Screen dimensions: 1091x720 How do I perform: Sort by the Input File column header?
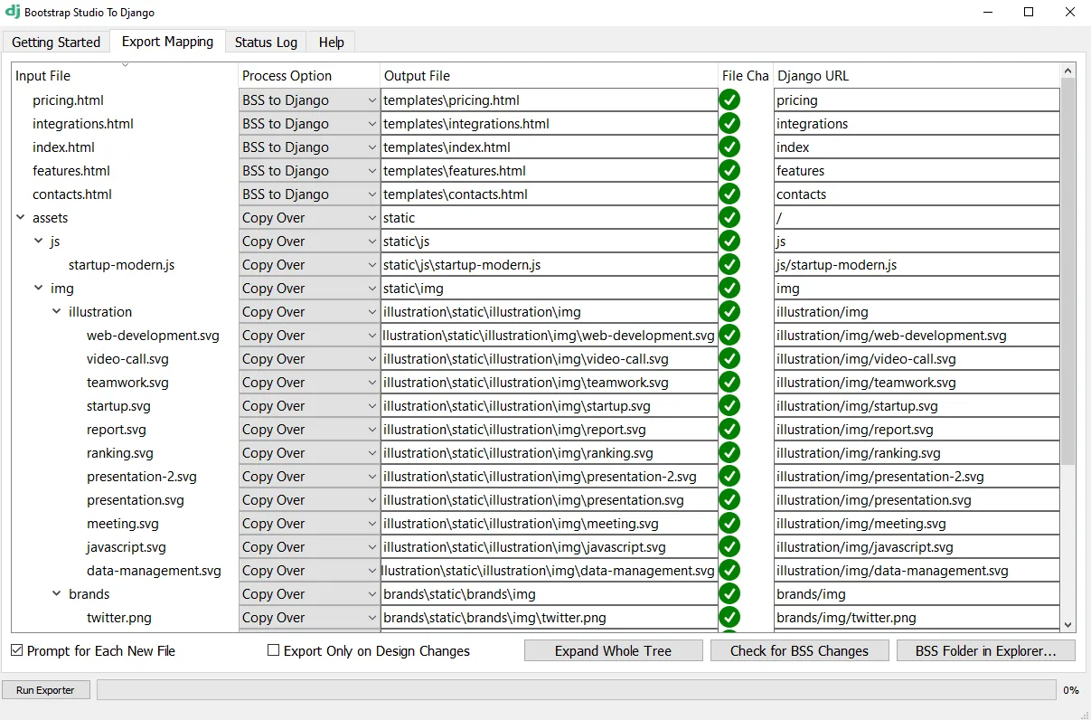pos(125,75)
